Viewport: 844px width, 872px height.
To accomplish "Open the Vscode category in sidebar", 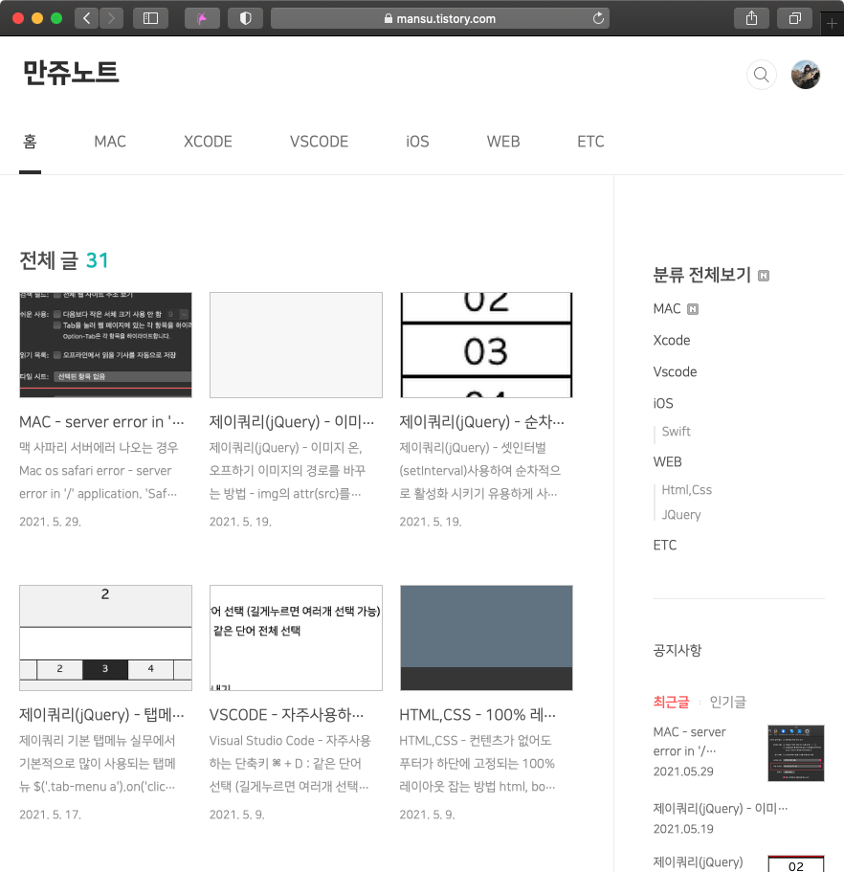I will (x=675, y=372).
